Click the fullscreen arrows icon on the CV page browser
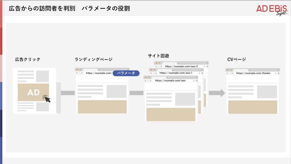This screenshot has width=291, height=164. (x=279, y=70)
